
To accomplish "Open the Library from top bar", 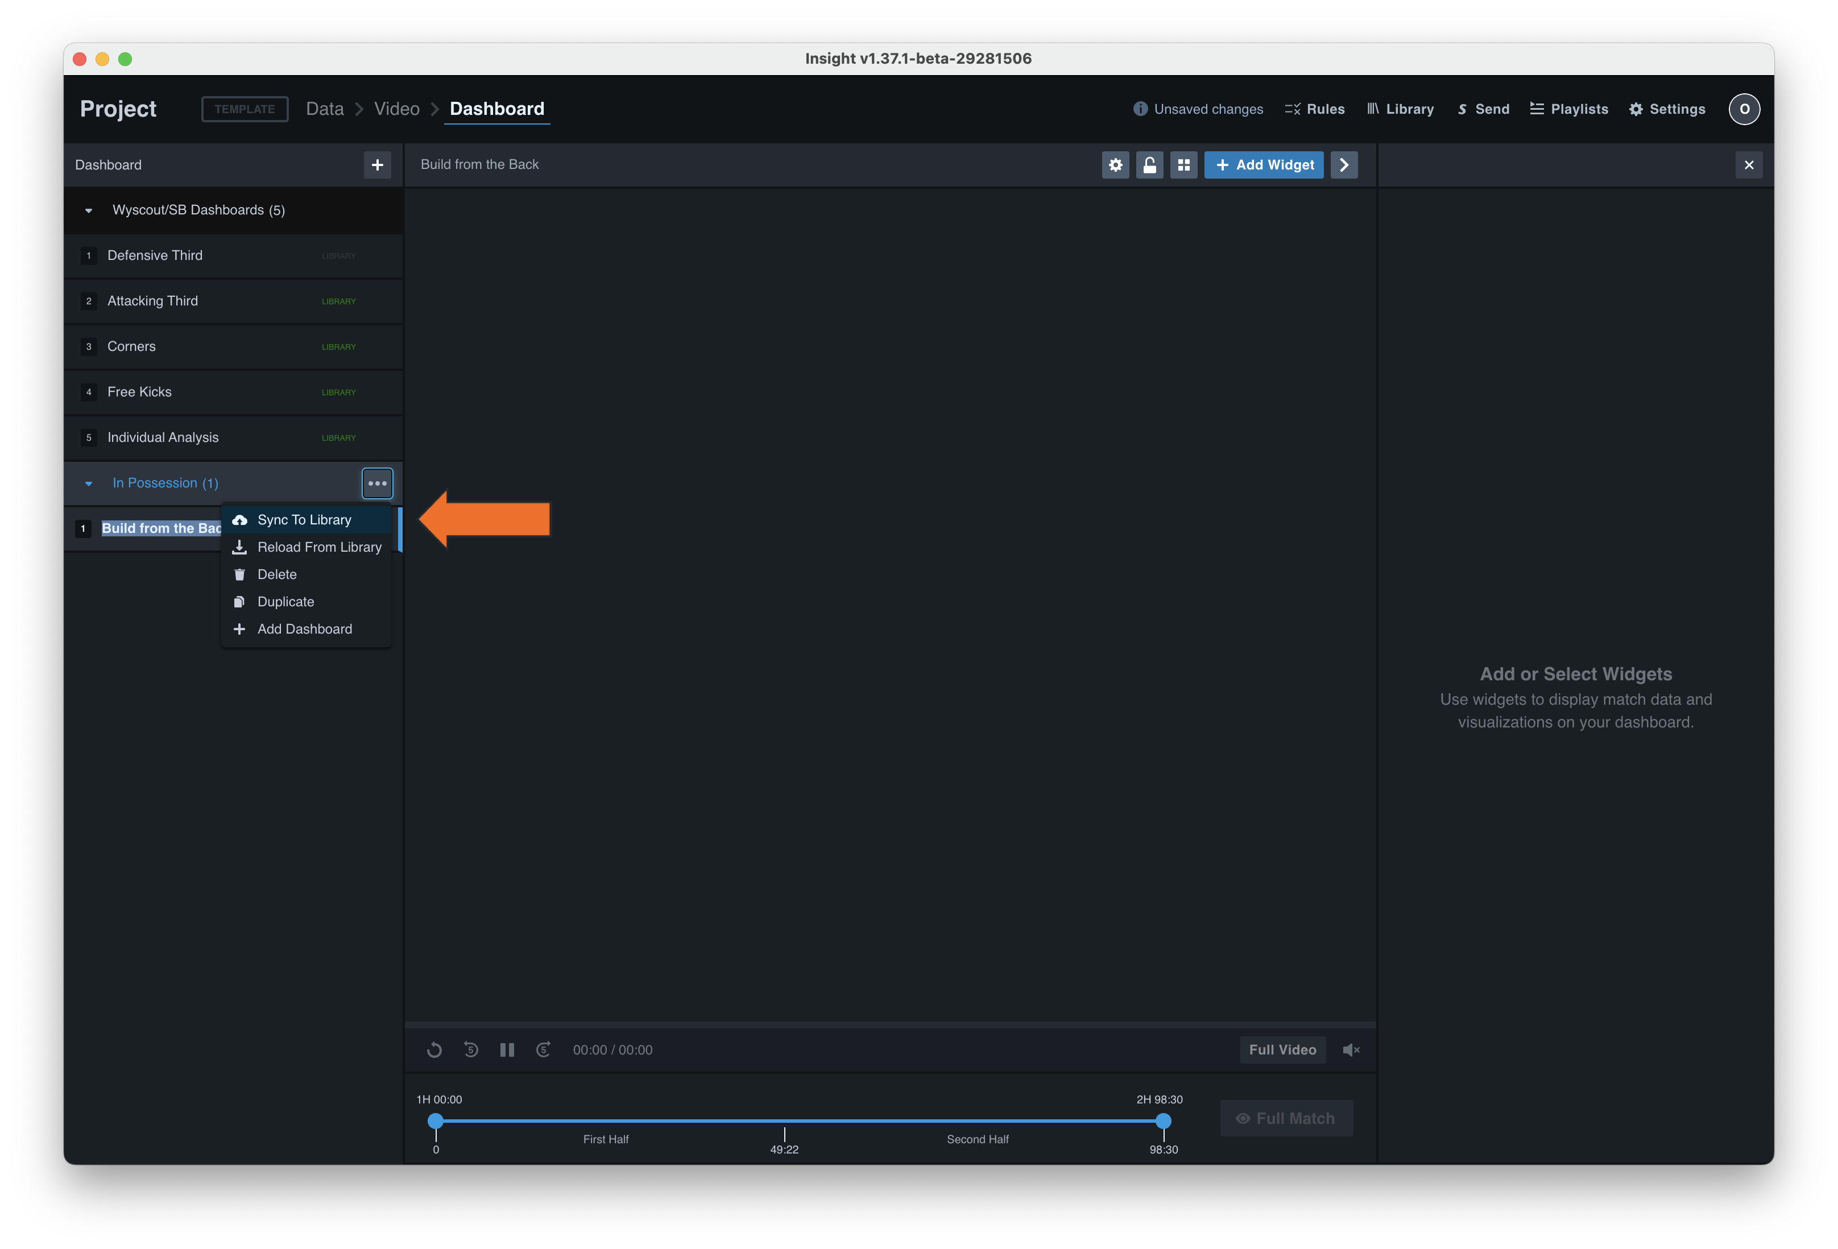I will click(1401, 109).
